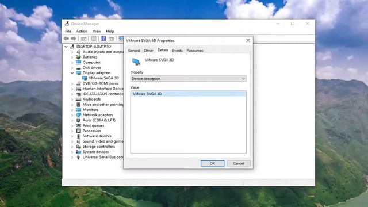368x207 pixels.
Task: Collapse the Display adapters node
Action: (x=72, y=73)
